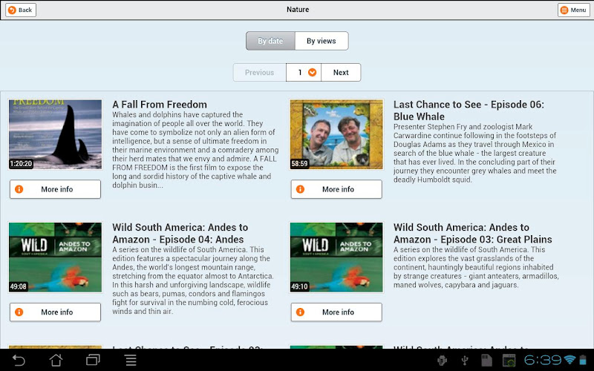Viewport: 594px width, 371px height.
Task: Open the Menu button
Action: [573, 10]
